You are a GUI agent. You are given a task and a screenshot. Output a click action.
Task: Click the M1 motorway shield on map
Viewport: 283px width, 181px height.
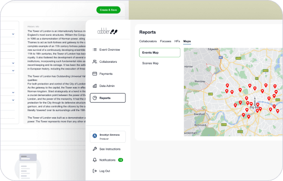[221, 57]
